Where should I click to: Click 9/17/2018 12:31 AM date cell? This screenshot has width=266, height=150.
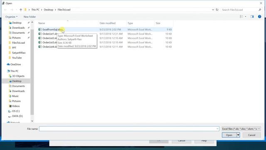[111, 34]
